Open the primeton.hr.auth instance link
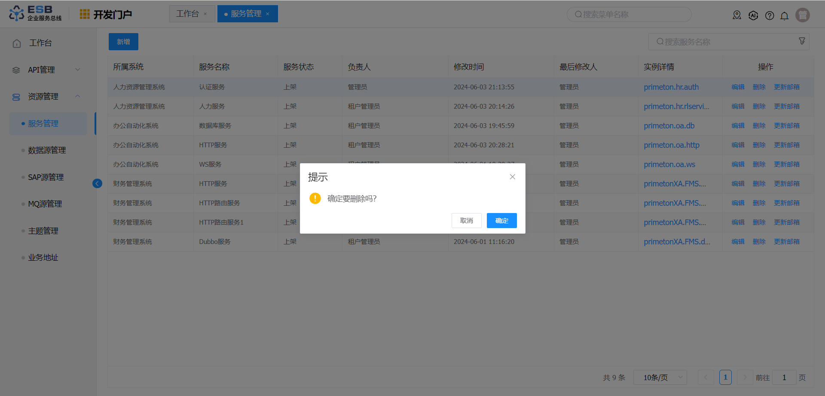 coord(671,87)
